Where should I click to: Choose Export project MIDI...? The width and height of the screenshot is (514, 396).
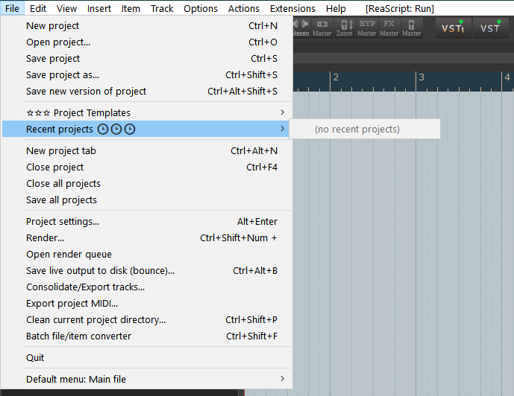(146, 303)
